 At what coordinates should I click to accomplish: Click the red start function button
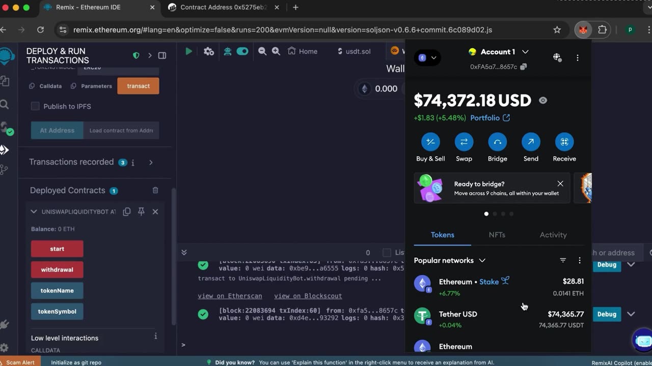click(57, 249)
